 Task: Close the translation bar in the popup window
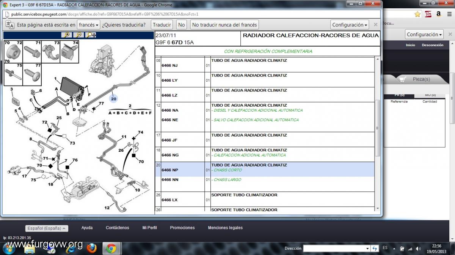tap(375, 25)
